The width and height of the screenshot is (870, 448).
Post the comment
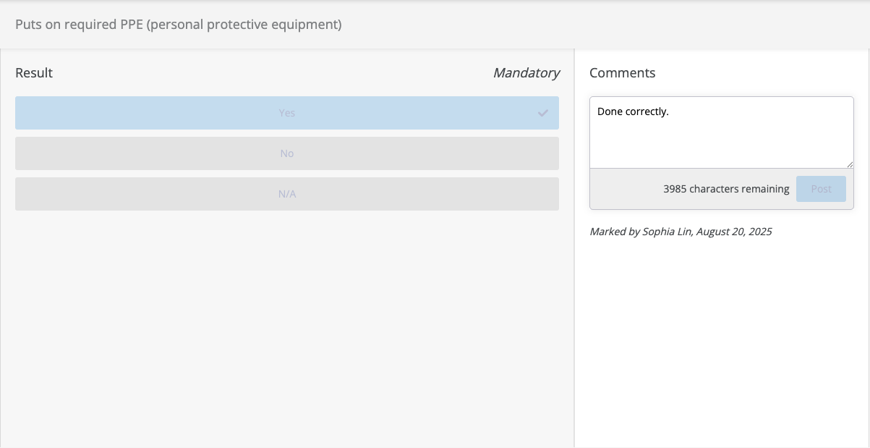tap(821, 189)
